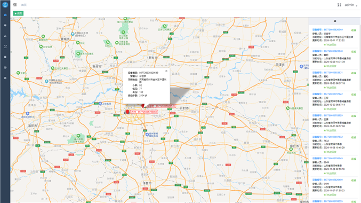Open track playback for device 867726035820549
The width and height of the screenshot is (361, 203).
pos(330,45)
